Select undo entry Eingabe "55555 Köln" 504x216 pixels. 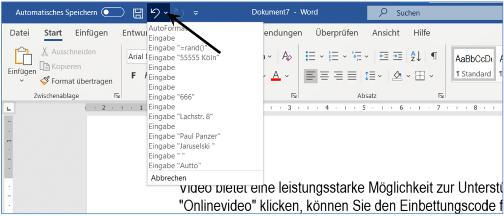(183, 57)
